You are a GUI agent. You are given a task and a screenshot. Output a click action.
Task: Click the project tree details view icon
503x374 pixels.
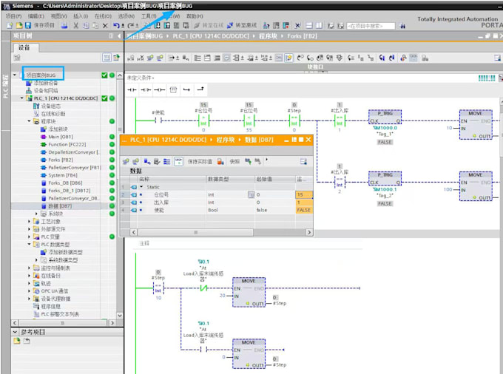coord(107,58)
